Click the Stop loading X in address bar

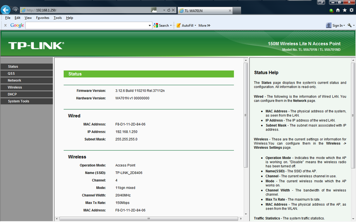(x=173, y=10)
